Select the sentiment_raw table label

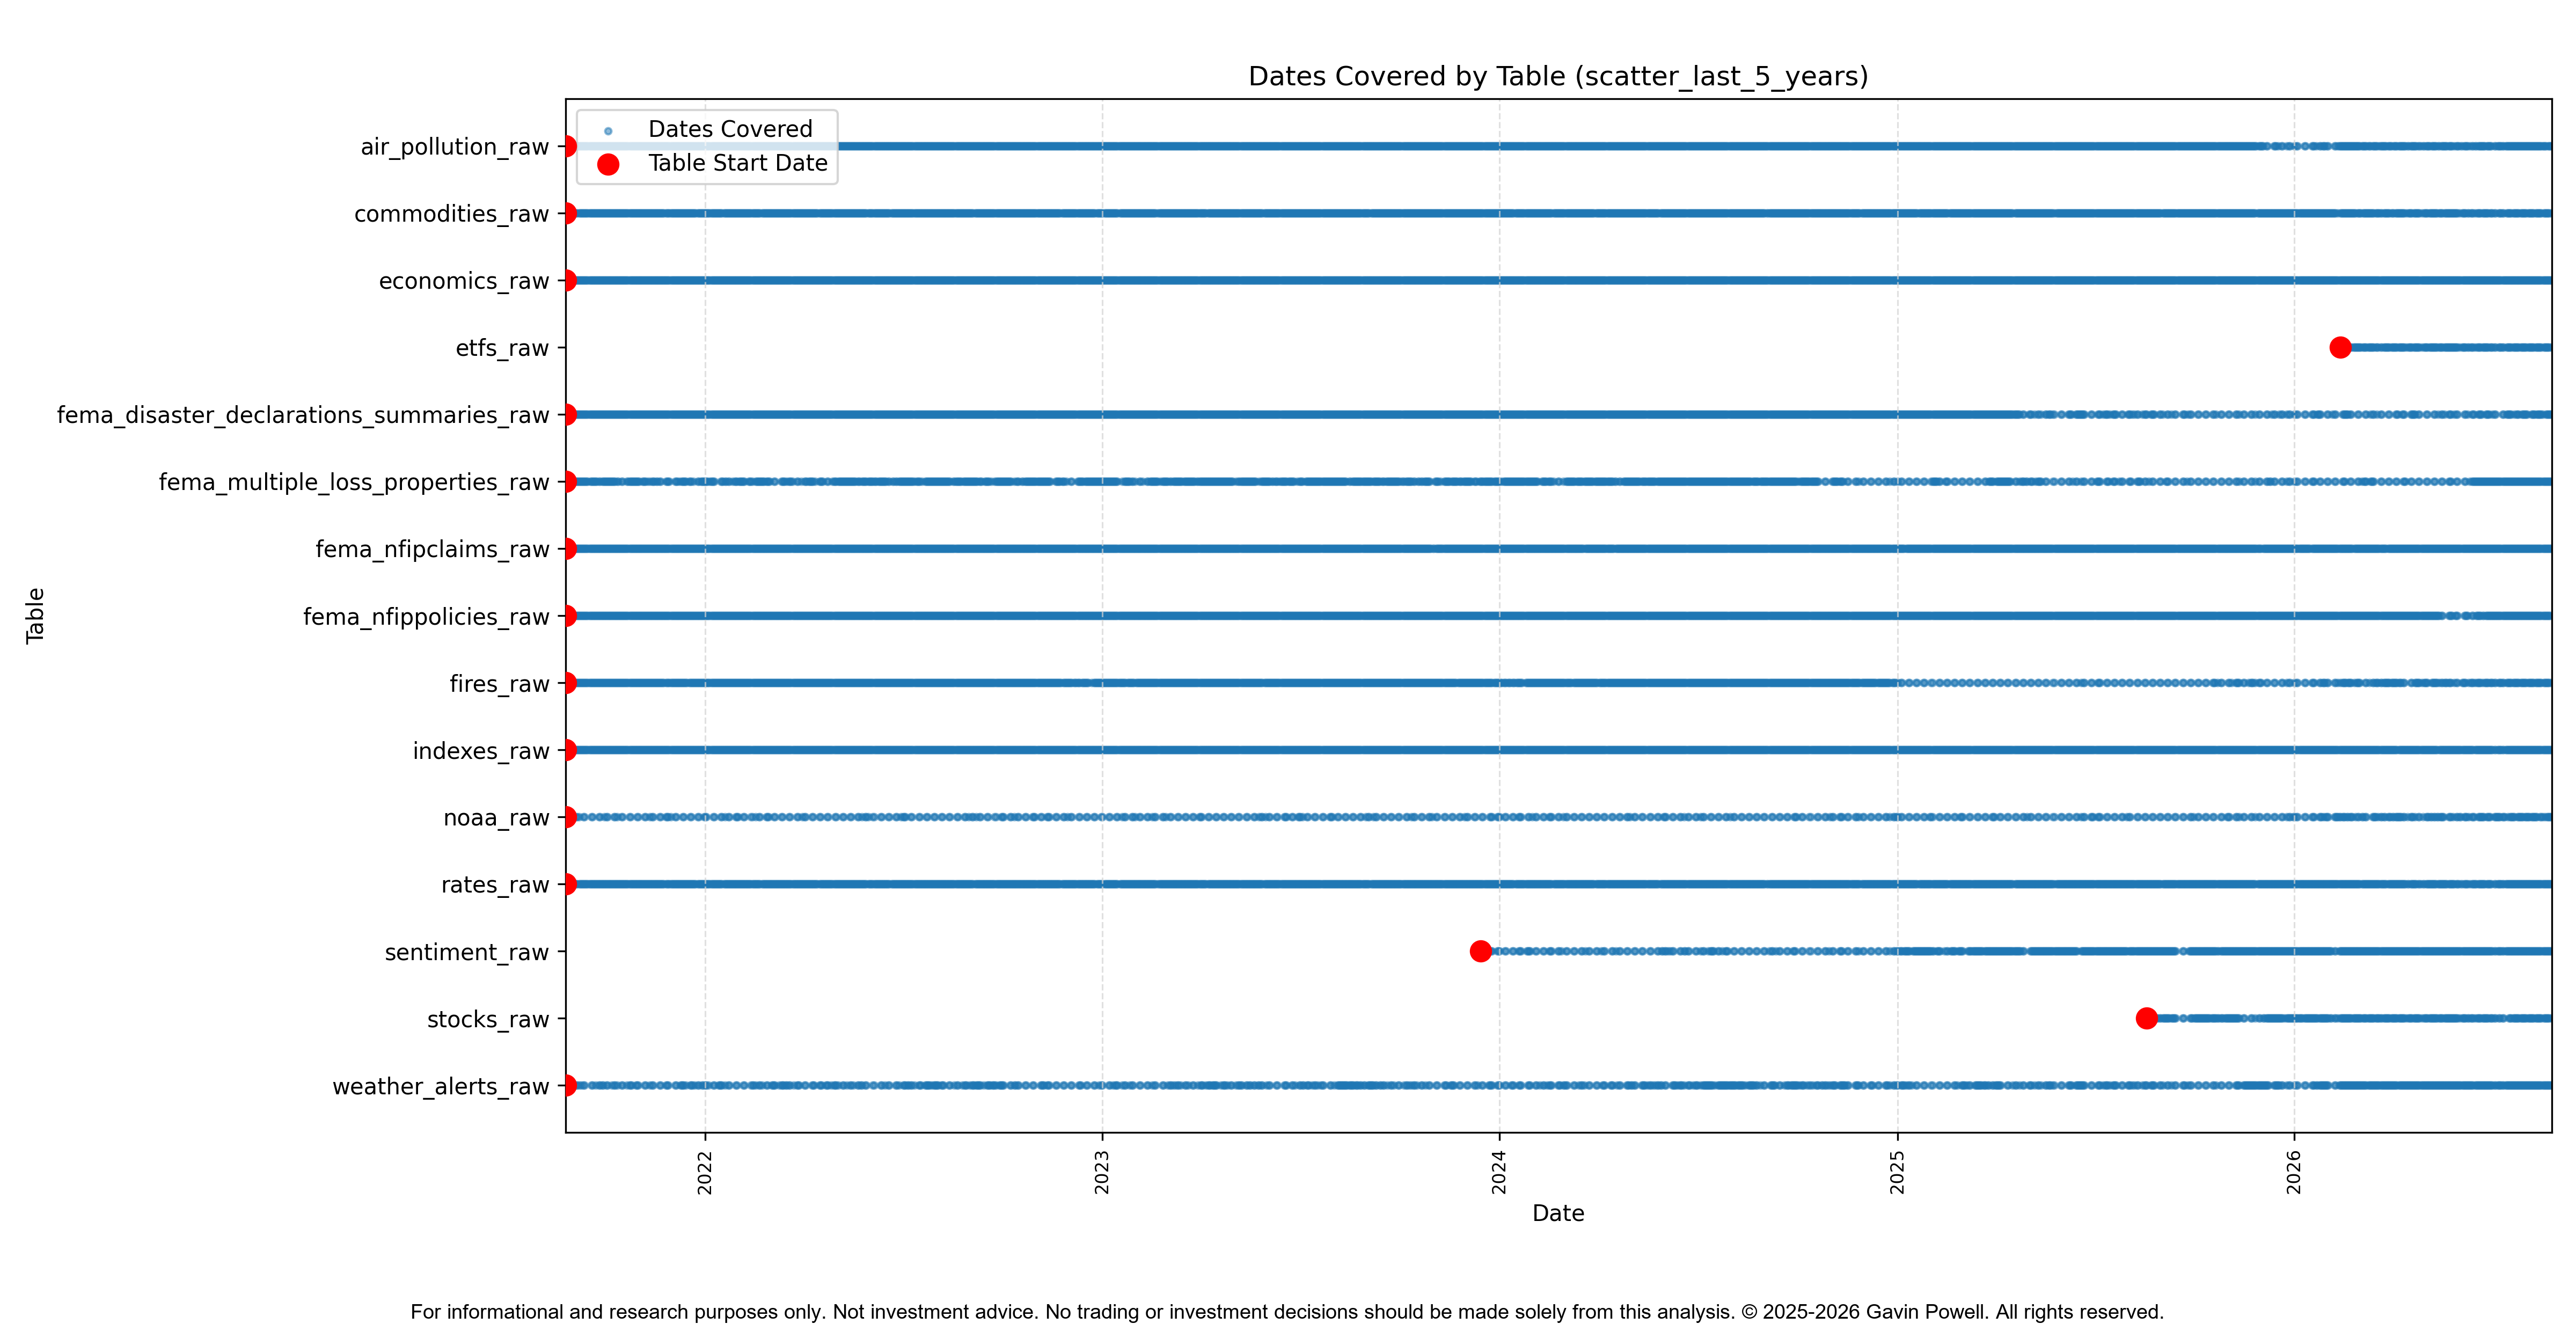[467, 952]
